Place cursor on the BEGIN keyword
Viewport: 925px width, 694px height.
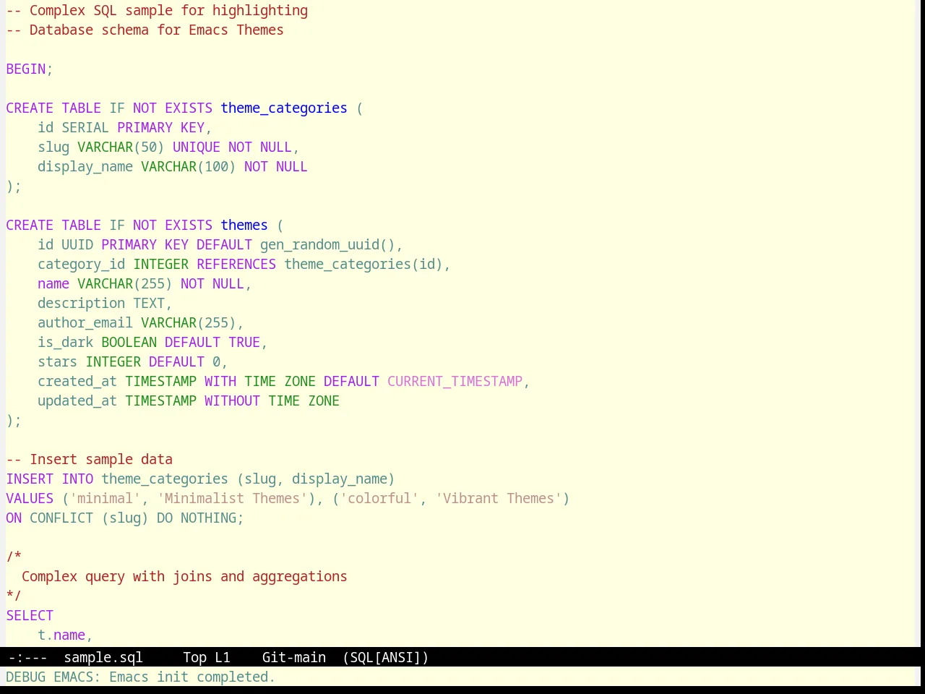26,69
